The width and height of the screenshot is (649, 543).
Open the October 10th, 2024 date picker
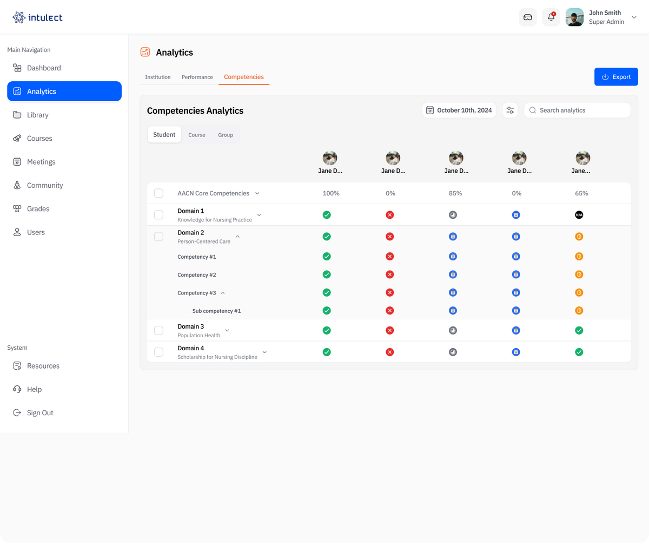tap(459, 110)
